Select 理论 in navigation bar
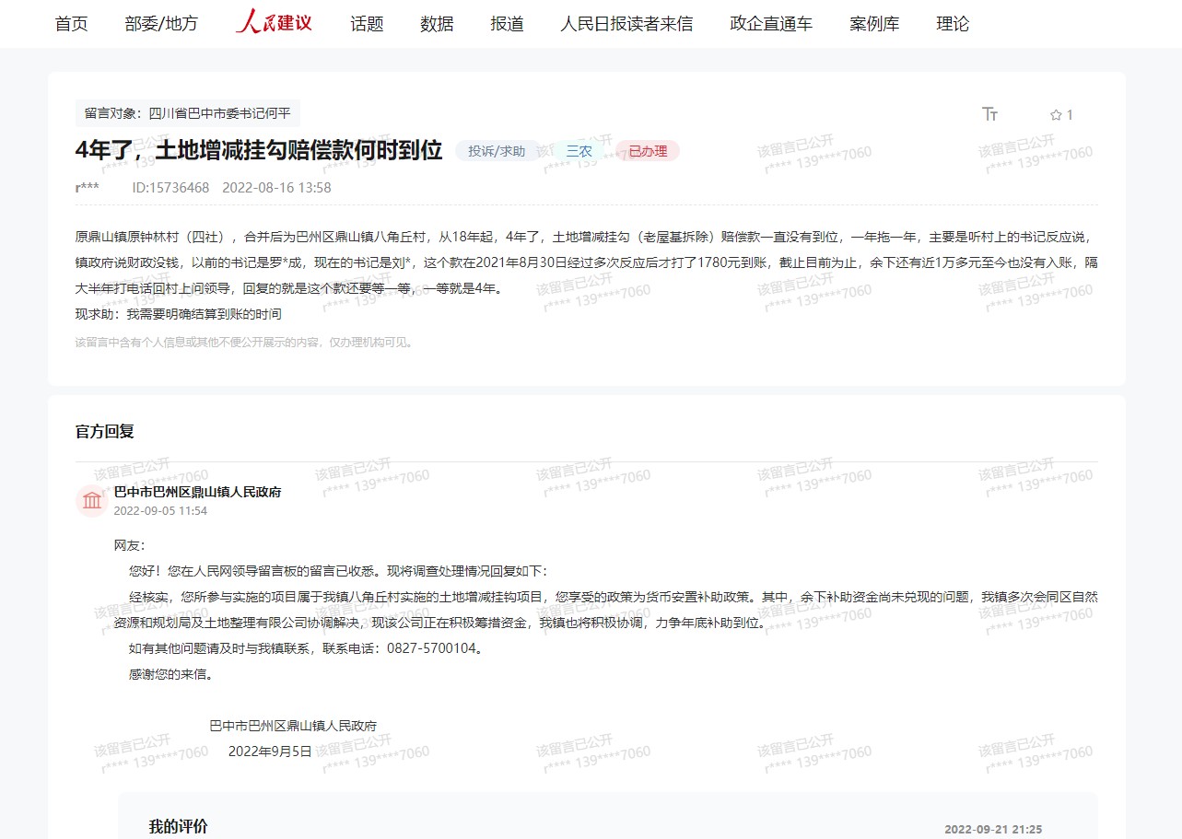Screen dimensions: 1182x839 (953, 24)
